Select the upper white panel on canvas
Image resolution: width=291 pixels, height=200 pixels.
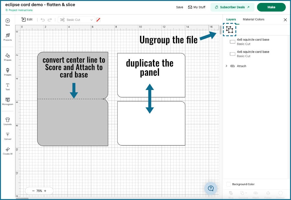[x=151, y=75]
